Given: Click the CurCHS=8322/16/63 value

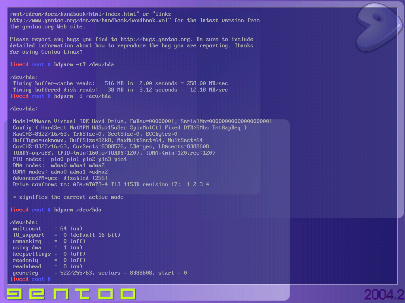Looking at the screenshot, I should 41,147.
